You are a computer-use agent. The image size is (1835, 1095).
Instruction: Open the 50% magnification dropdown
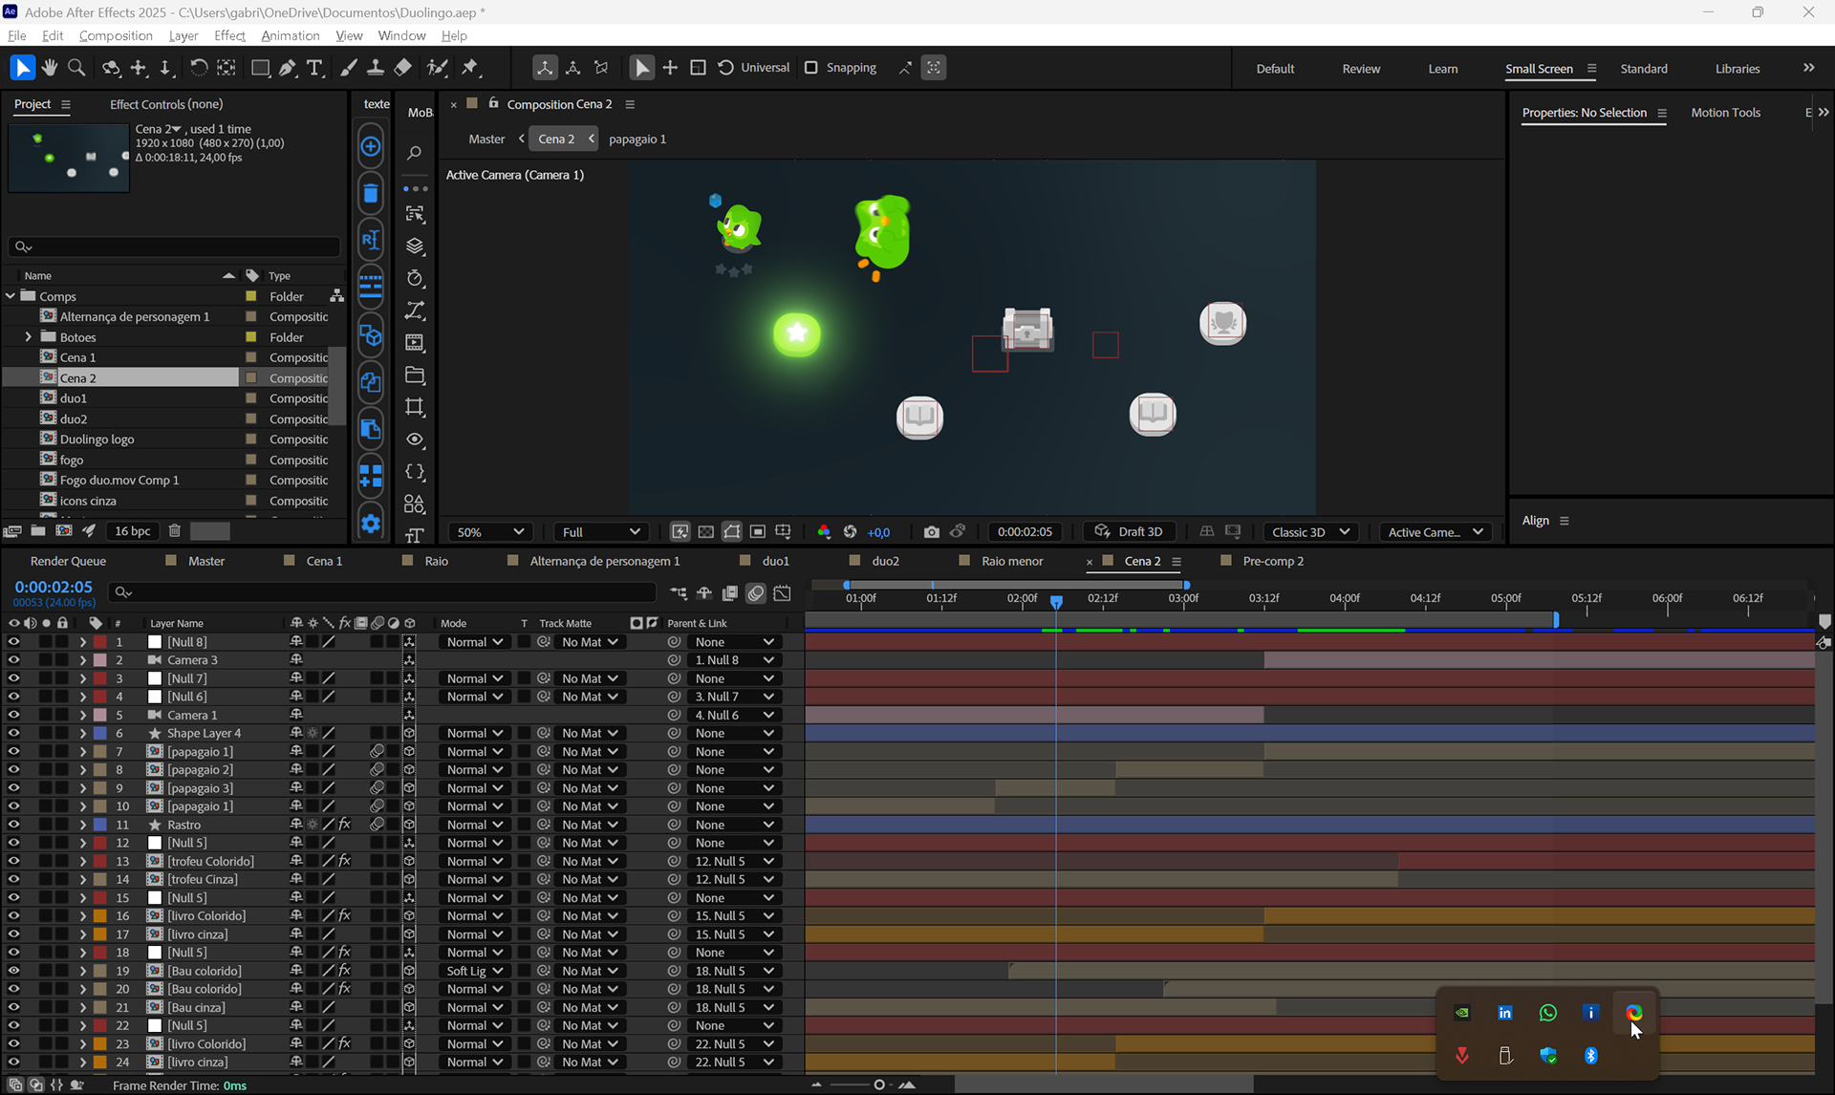(490, 532)
